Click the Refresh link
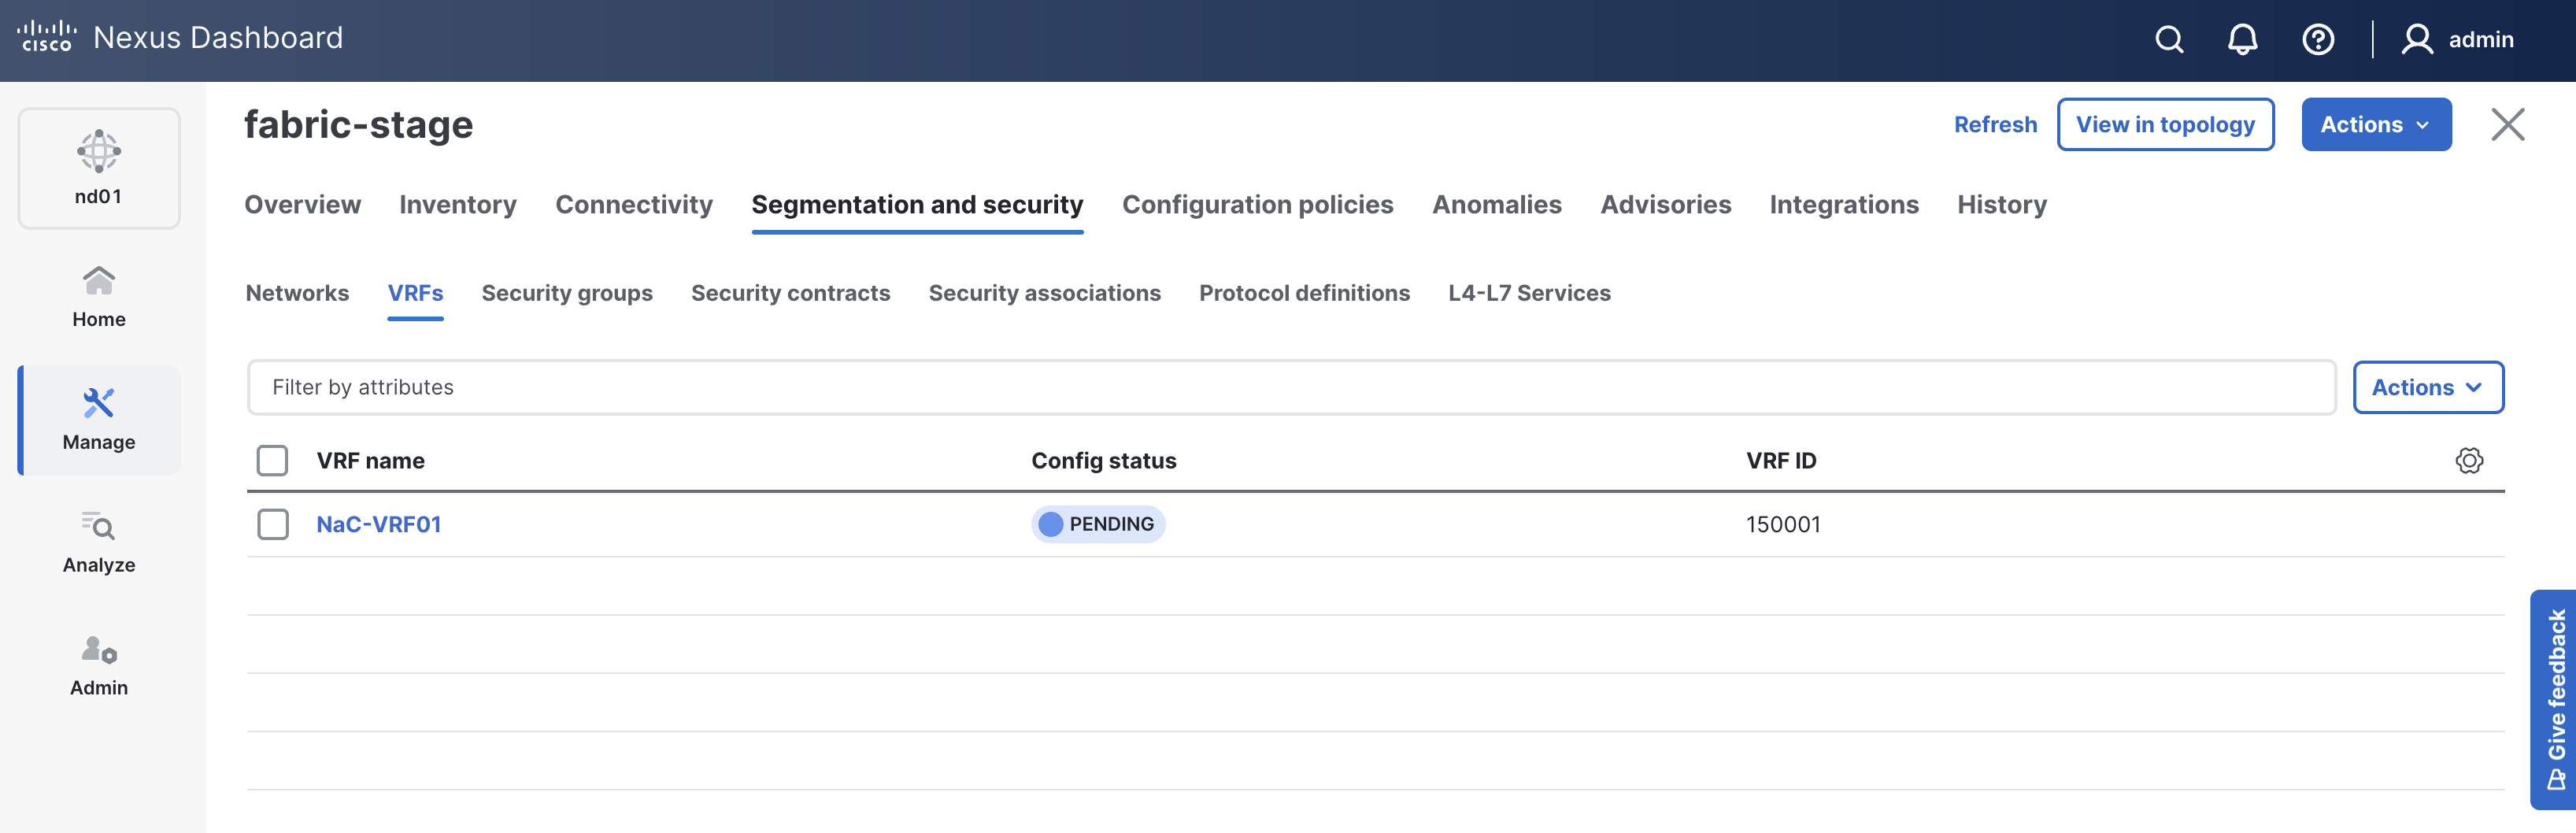Viewport: 2576px width, 833px height. pyautogui.click(x=1995, y=125)
